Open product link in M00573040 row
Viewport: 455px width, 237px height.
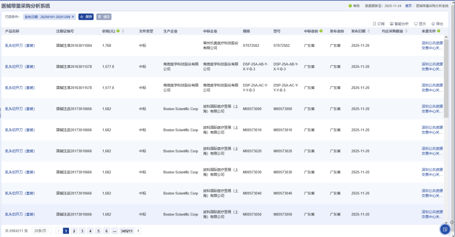click(x=20, y=194)
